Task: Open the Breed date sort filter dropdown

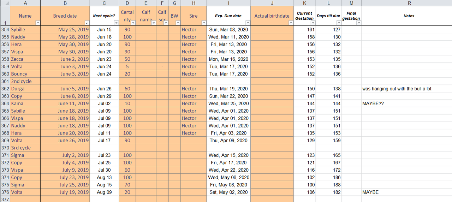Action: pyautogui.click(x=87, y=23)
